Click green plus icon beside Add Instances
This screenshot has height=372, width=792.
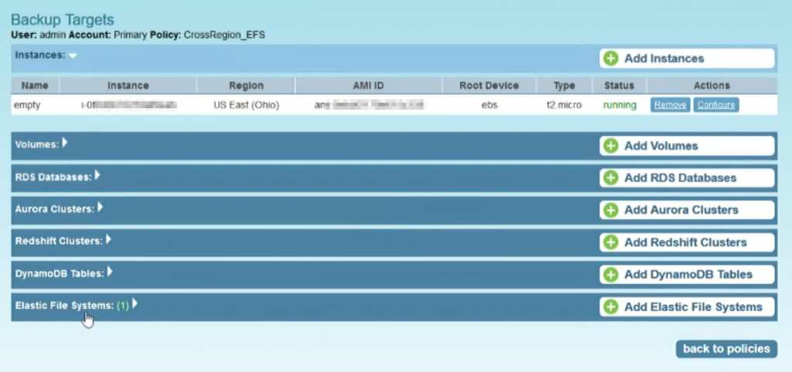(611, 59)
